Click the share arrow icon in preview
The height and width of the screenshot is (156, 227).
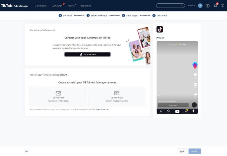pos(195,94)
